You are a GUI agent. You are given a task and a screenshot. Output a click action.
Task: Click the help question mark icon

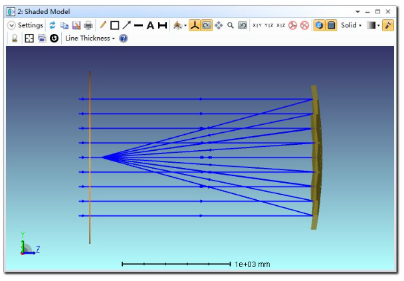123,39
